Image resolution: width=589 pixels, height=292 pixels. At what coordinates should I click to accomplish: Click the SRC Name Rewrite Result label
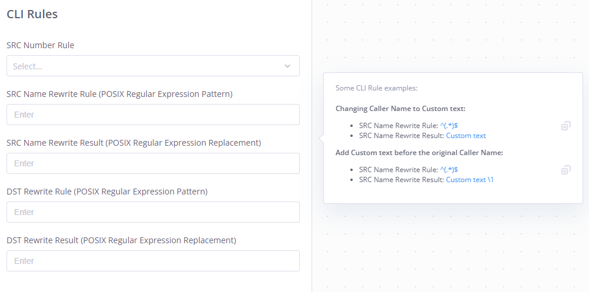(x=133, y=143)
